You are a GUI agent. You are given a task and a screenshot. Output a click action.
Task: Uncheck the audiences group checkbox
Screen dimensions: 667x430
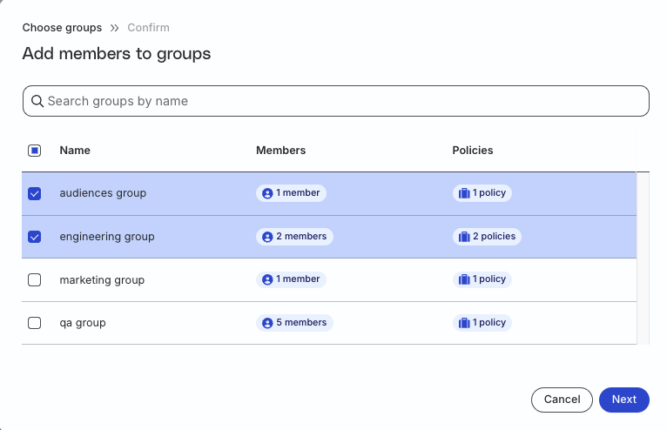[x=35, y=193]
